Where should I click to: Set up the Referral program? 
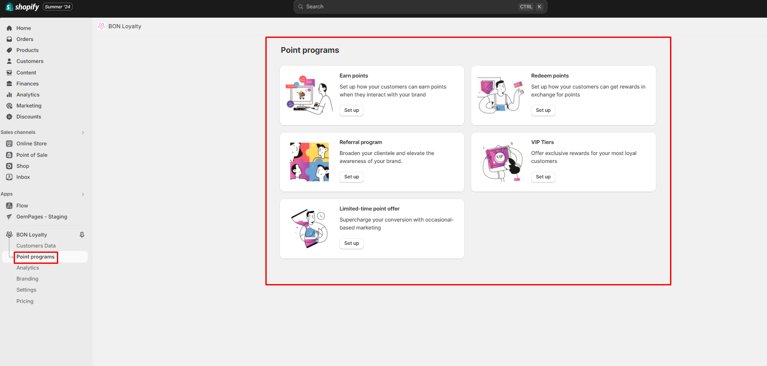tap(351, 177)
